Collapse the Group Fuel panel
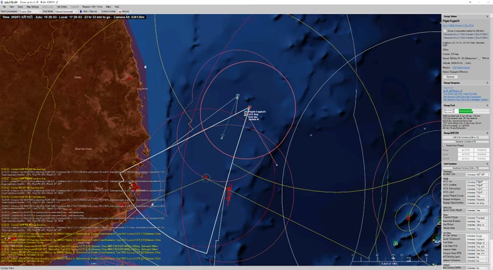The width and height of the screenshot is (493, 270). pos(487,105)
